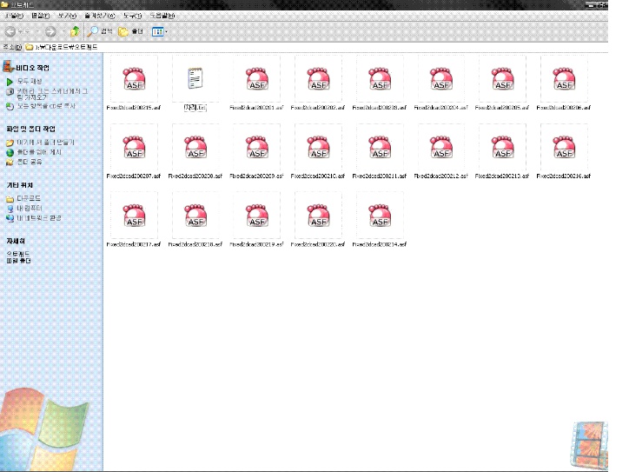Go back with the 뒤로 toolbar button

point(17,31)
